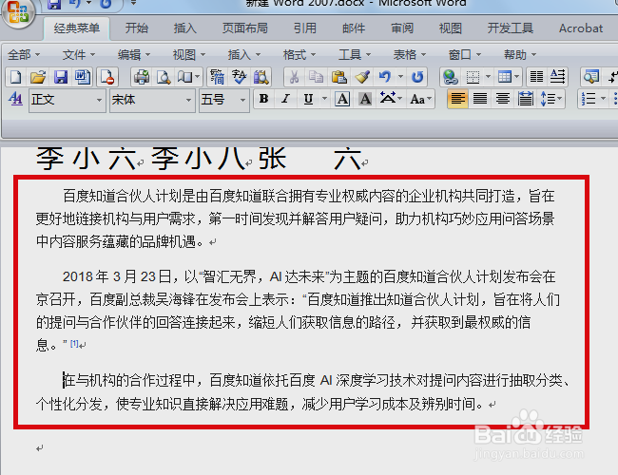Toggle left text alignment
Viewport: 618px width, 475px height.
pyautogui.click(x=457, y=99)
